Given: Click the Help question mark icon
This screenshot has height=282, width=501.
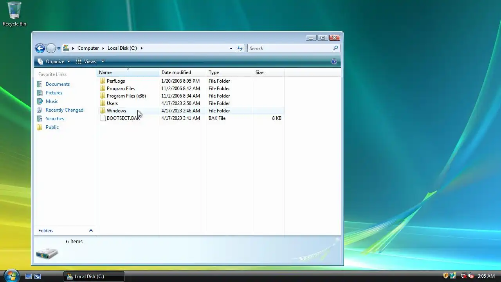Looking at the screenshot, I should 334,61.
